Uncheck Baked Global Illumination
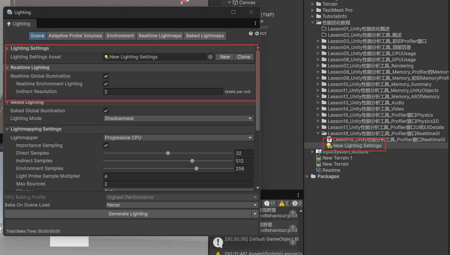The height and width of the screenshot is (255, 450). point(106,111)
